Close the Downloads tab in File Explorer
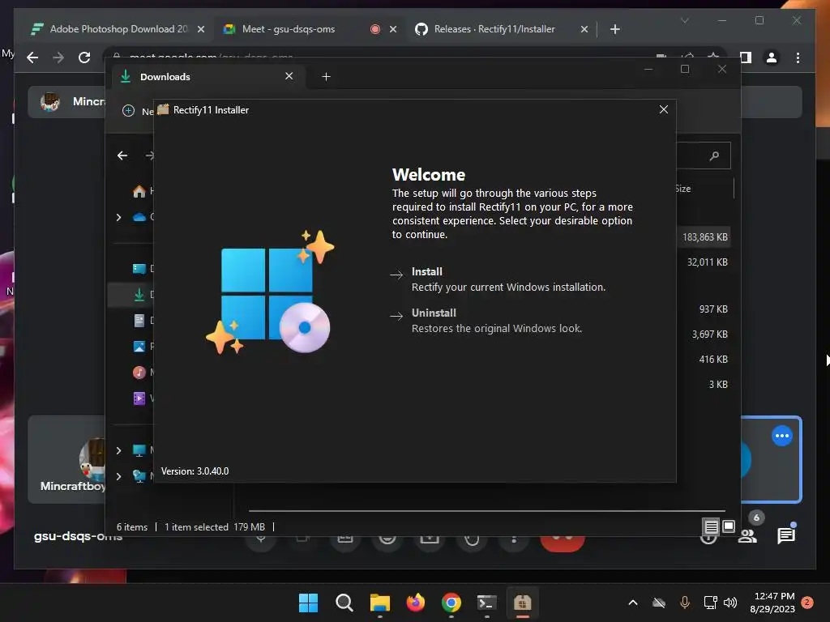 click(x=289, y=76)
